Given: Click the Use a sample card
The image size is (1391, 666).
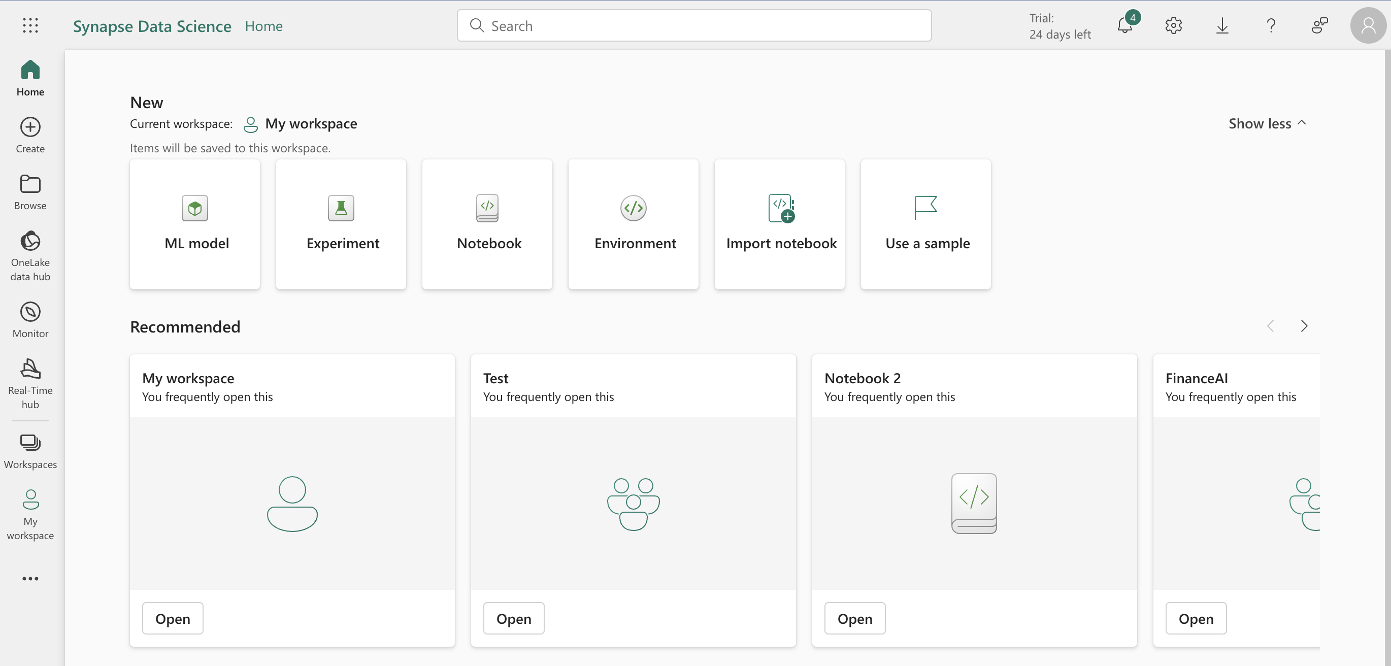Looking at the screenshot, I should [x=925, y=224].
